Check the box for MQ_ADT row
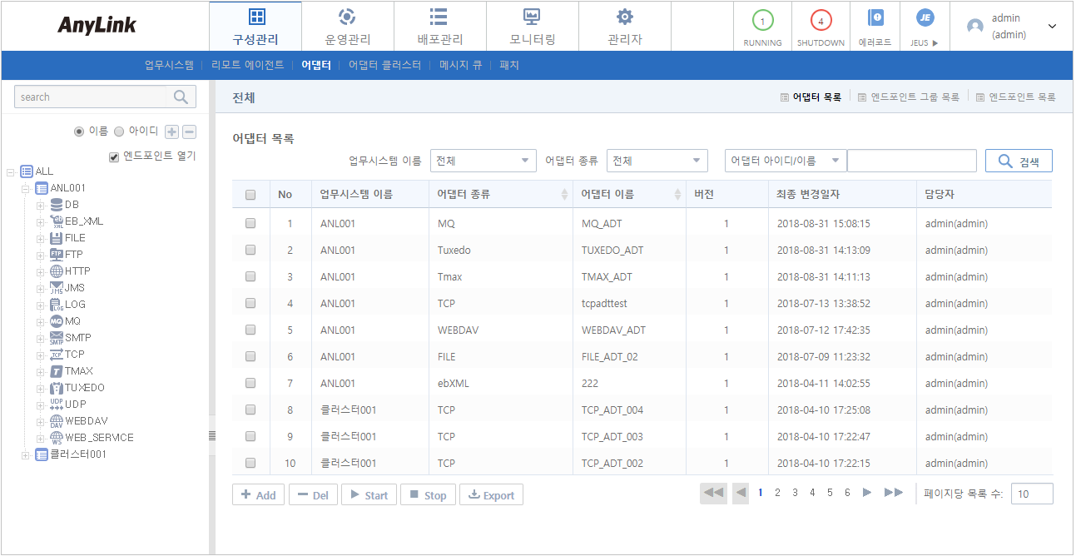This screenshot has height=556, width=1076. point(250,224)
